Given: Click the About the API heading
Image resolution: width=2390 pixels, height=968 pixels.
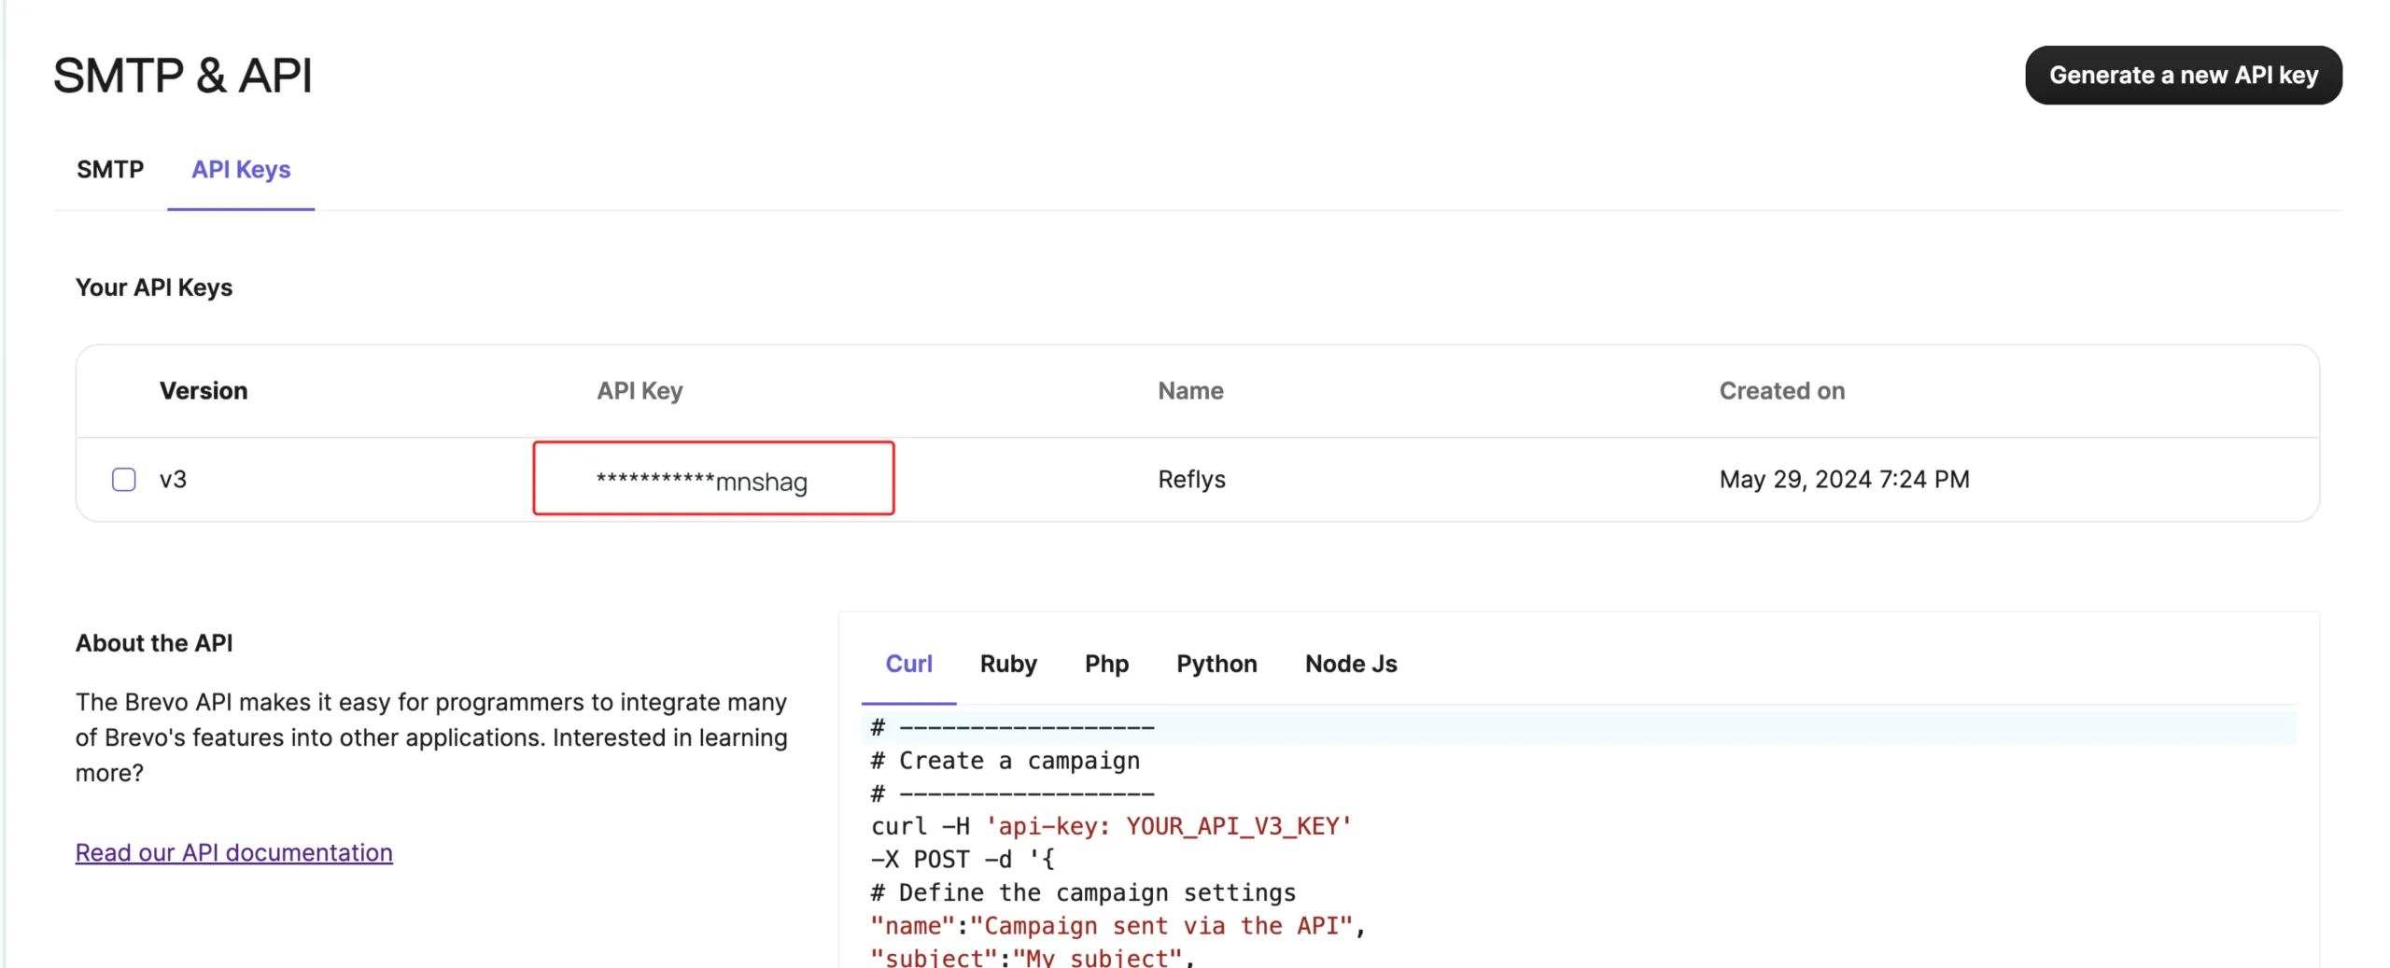Looking at the screenshot, I should pyautogui.click(x=154, y=643).
